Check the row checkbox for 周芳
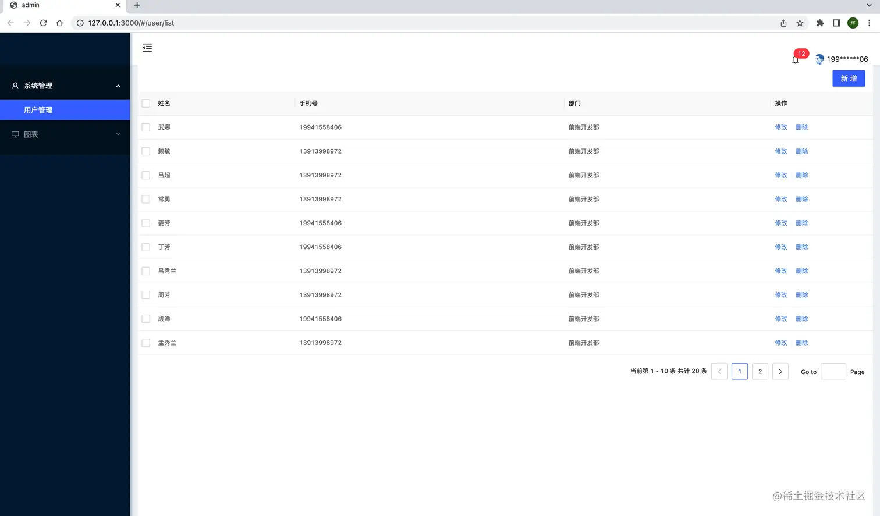 tap(146, 295)
